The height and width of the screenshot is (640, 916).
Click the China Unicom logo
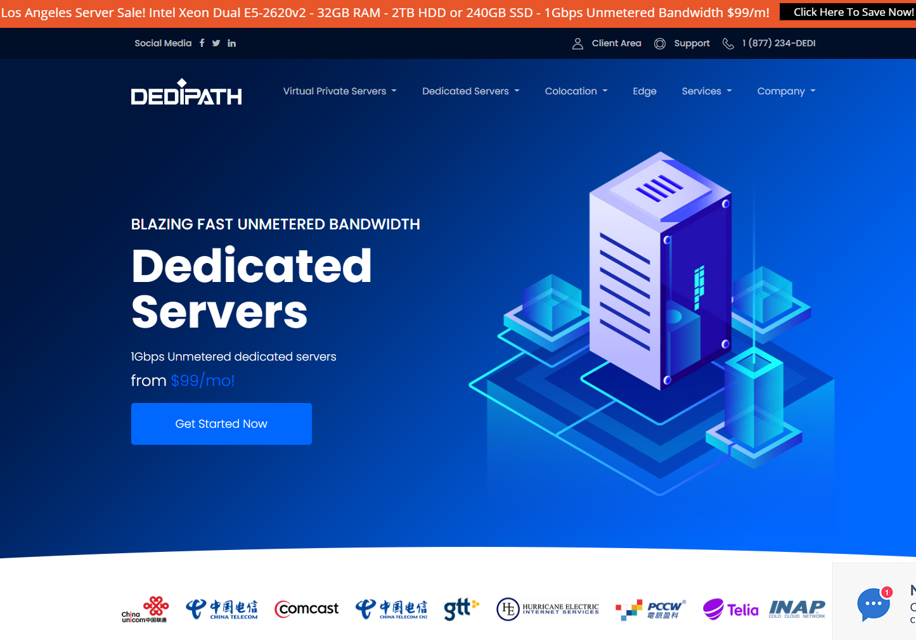tap(145, 609)
